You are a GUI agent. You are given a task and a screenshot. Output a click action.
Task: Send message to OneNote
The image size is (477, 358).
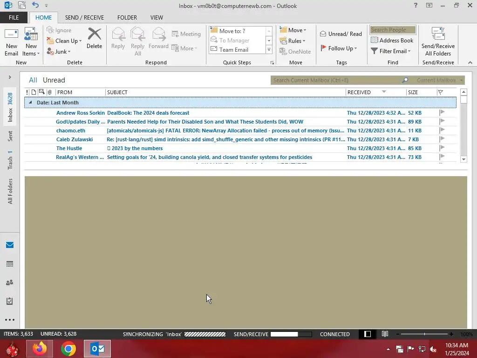[295, 51]
